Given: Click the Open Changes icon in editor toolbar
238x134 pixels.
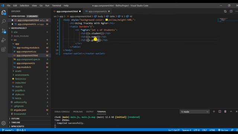Looking at the screenshot, I should pyautogui.click(x=225, y=11).
